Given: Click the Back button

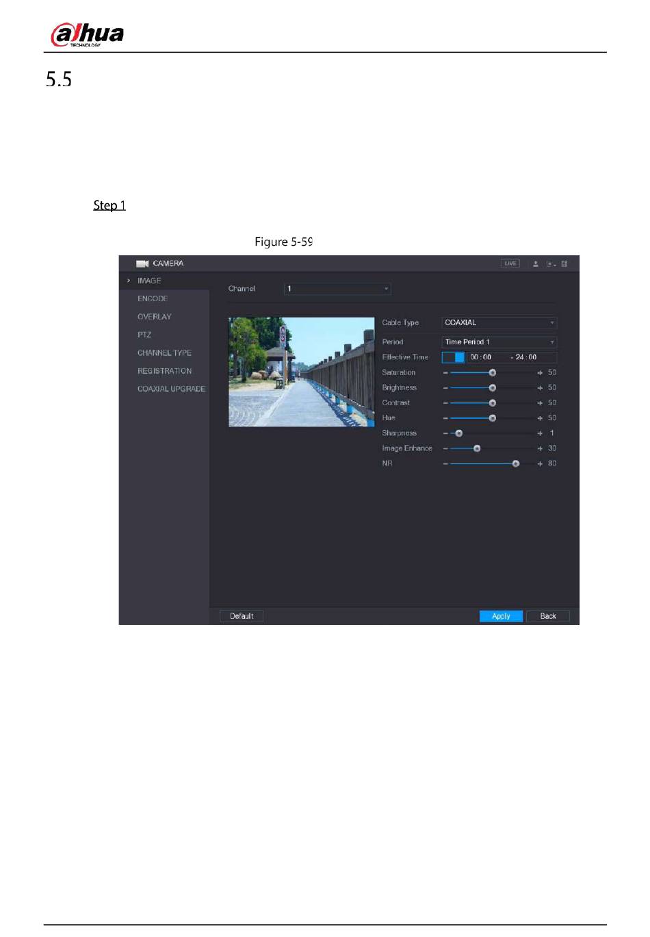Looking at the screenshot, I should point(548,616).
